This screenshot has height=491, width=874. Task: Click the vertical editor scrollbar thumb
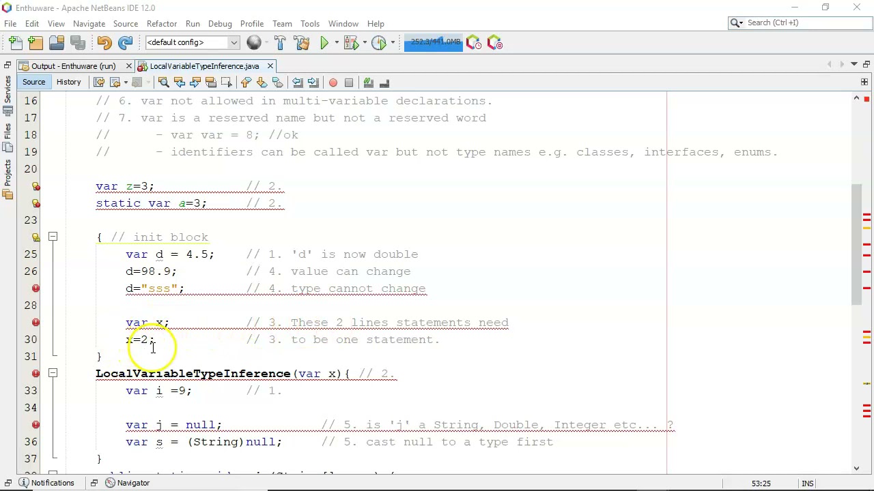(x=856, y=244)
